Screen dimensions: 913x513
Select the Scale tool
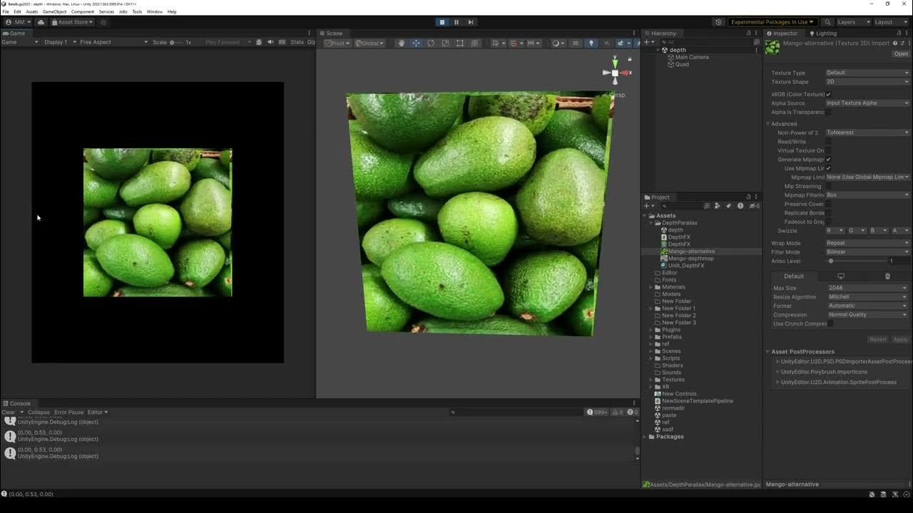tap(446, 43)
